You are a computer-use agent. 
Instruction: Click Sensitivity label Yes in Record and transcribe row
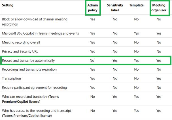(115, 60)
